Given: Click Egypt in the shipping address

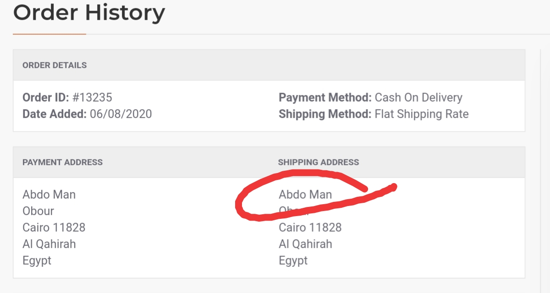Looking at the screenshot, I should click(293, 261).
